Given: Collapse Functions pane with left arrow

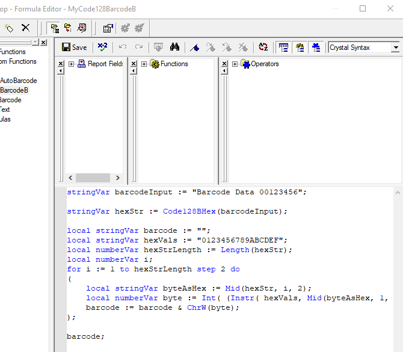Looking at the screenshot, I should point(134,71).
